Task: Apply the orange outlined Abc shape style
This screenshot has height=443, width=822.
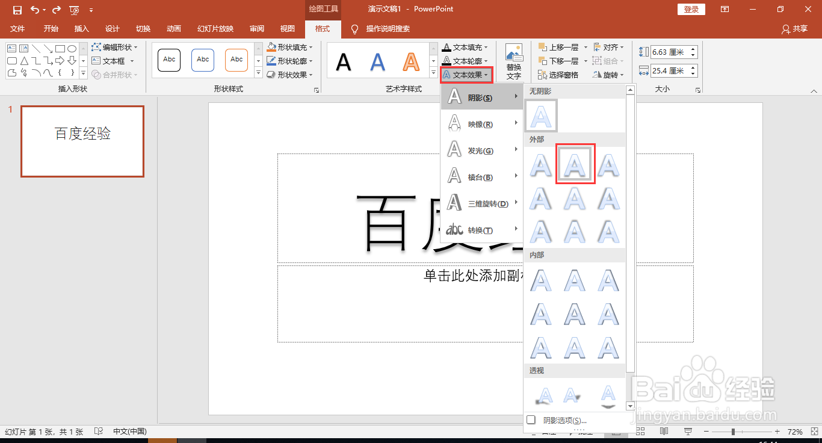Action: coord(236,60)
